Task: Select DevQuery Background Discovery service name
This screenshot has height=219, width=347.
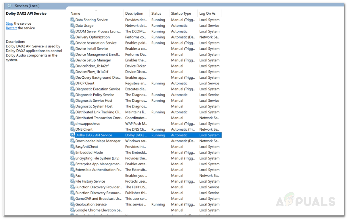Action: 98,77
